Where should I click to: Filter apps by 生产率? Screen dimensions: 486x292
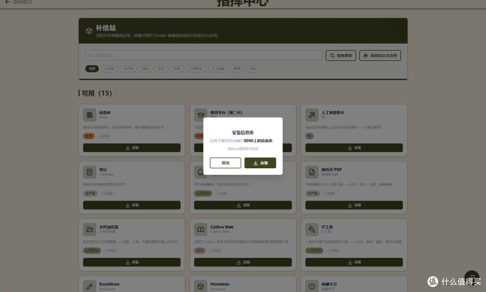pyautogui.click(x=128, y=68)
